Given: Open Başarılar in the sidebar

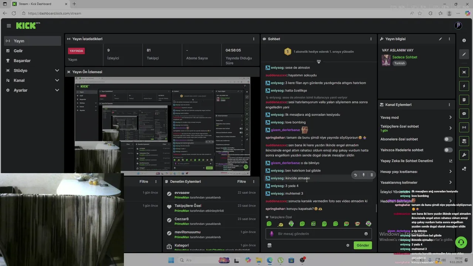Looking at the screenshot, I should coord(33,61).
